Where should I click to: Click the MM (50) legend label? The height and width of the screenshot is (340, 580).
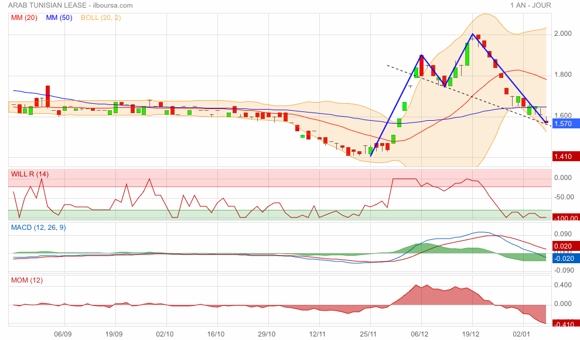59,18
